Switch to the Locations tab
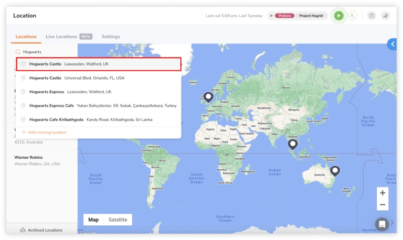The width and height of the screenshot is (403, 240). tap(26, 37)
